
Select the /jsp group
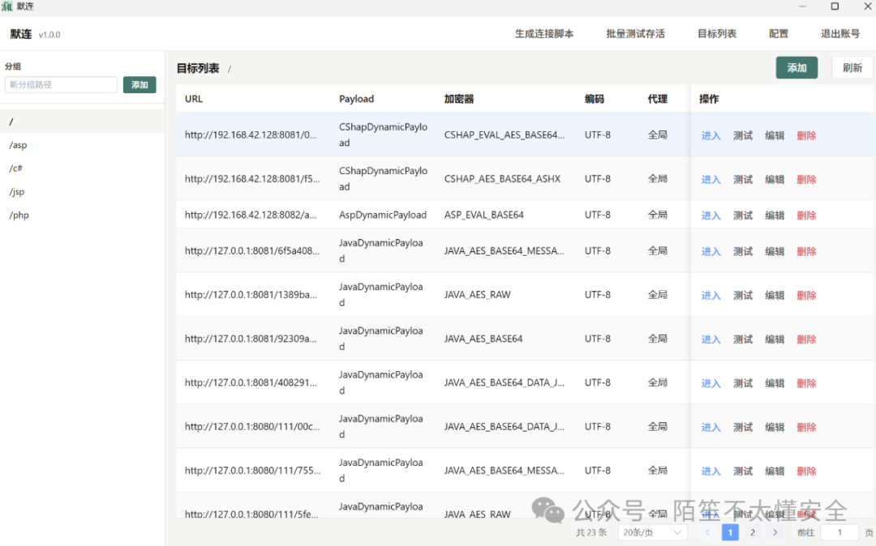click(82, 192)
